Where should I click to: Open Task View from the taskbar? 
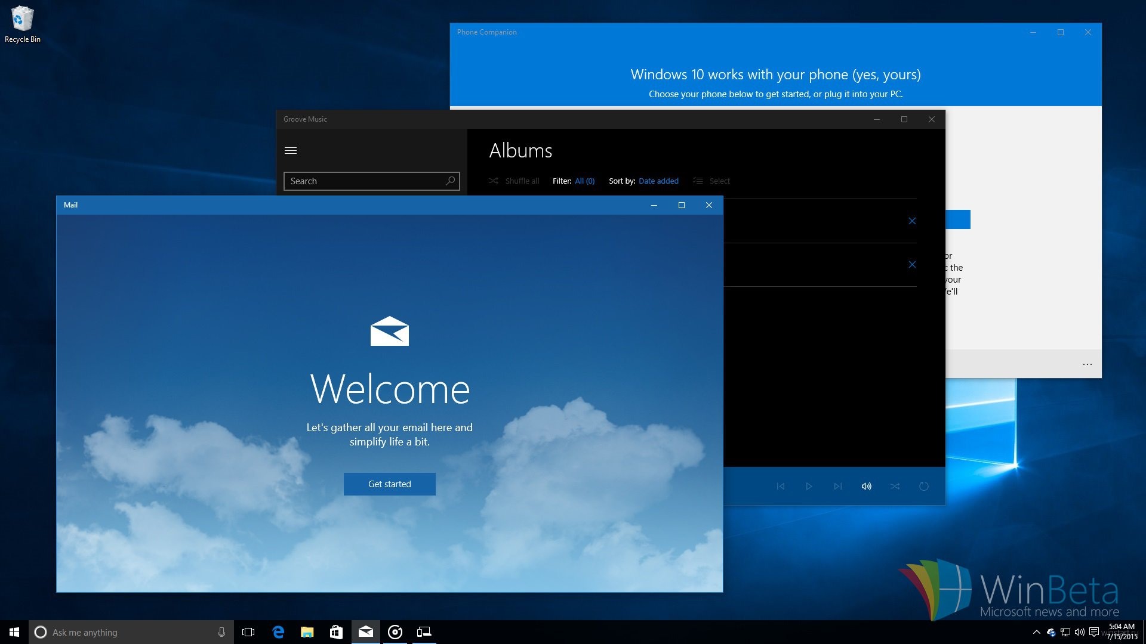coord(248,632)
